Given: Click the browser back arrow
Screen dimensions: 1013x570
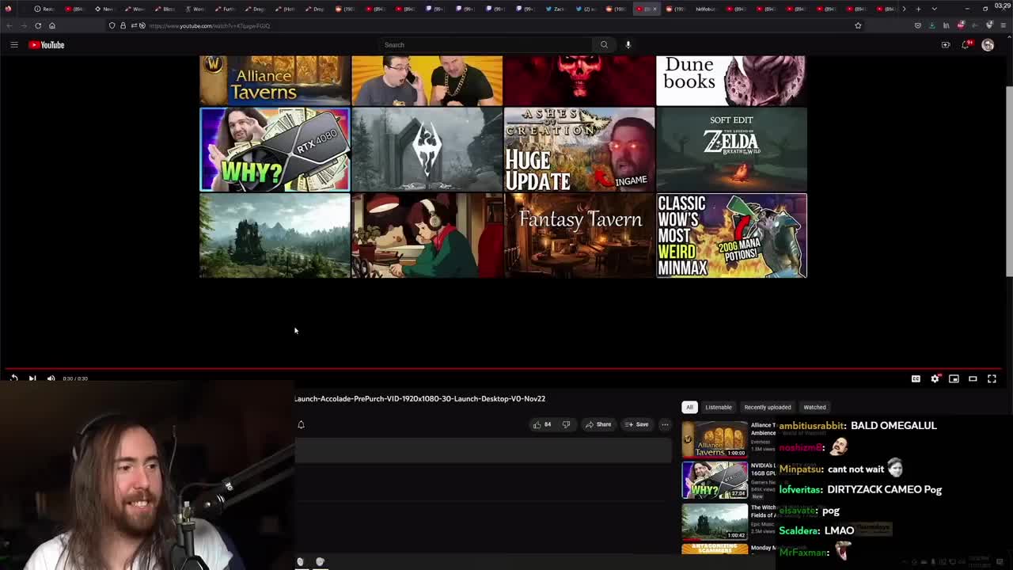Looking at the screenshot, I should [x=9, y=25].
